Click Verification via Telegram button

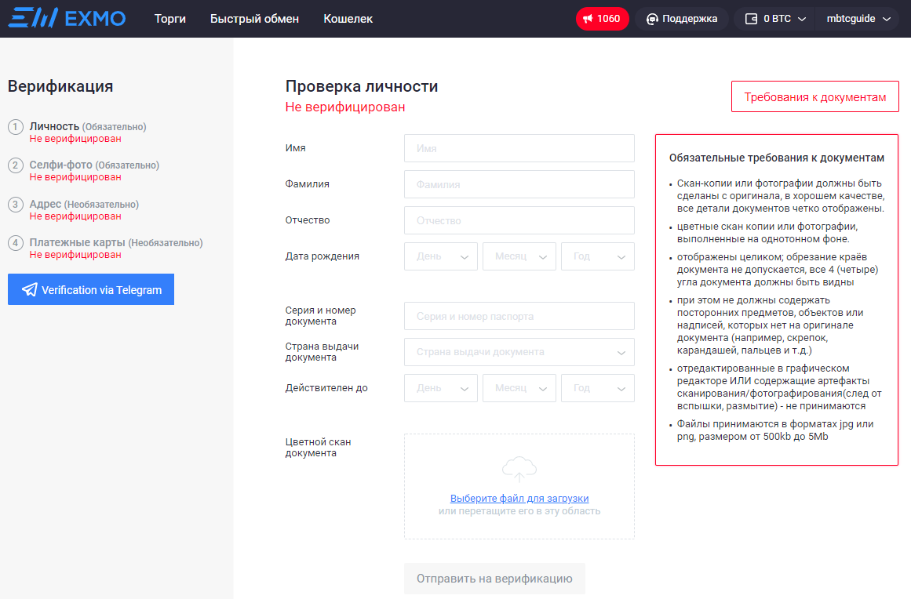click(x=91, y=289)
